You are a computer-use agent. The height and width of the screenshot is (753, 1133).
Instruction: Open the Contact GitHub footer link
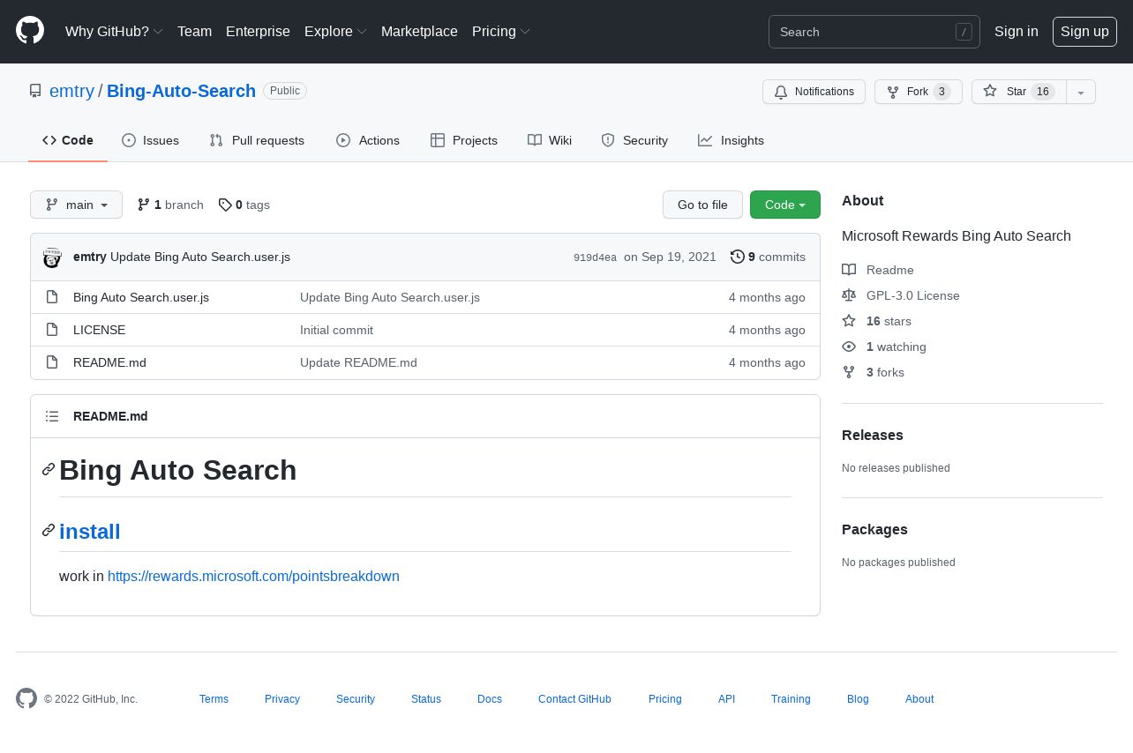(x=574, y=698)
